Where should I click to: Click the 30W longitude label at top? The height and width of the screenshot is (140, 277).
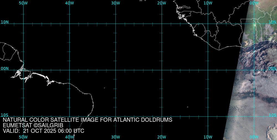coord(116,3)
